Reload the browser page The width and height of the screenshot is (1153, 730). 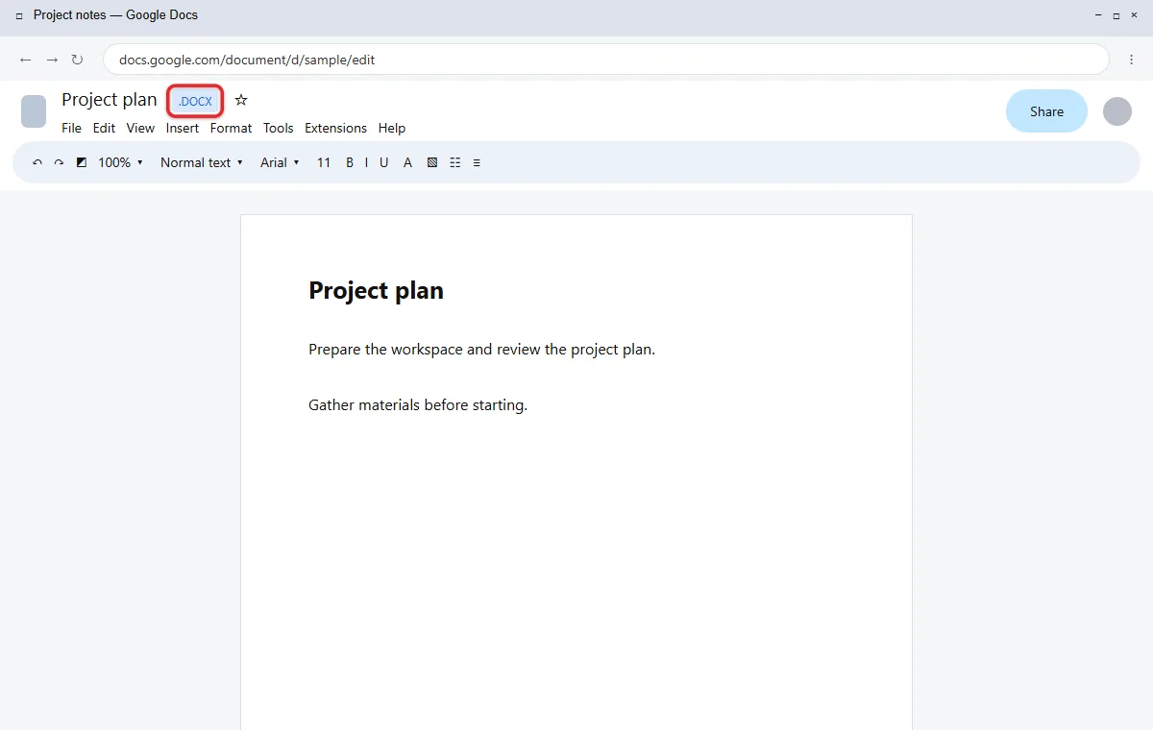(77, 60)
